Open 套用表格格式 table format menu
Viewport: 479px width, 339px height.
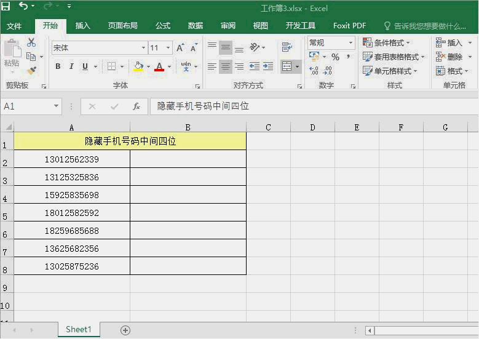click(394, 57)
